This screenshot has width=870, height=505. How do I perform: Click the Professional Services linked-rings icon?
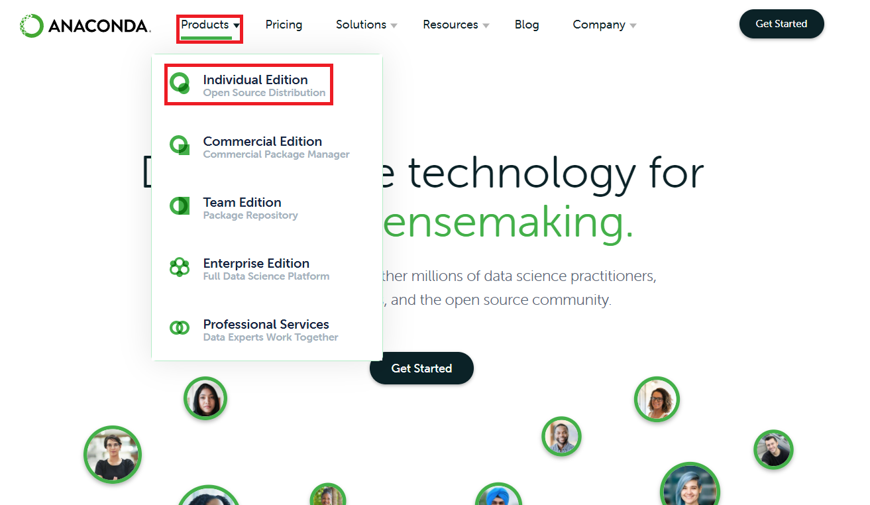pyautogui.click(x=180, y=327)
